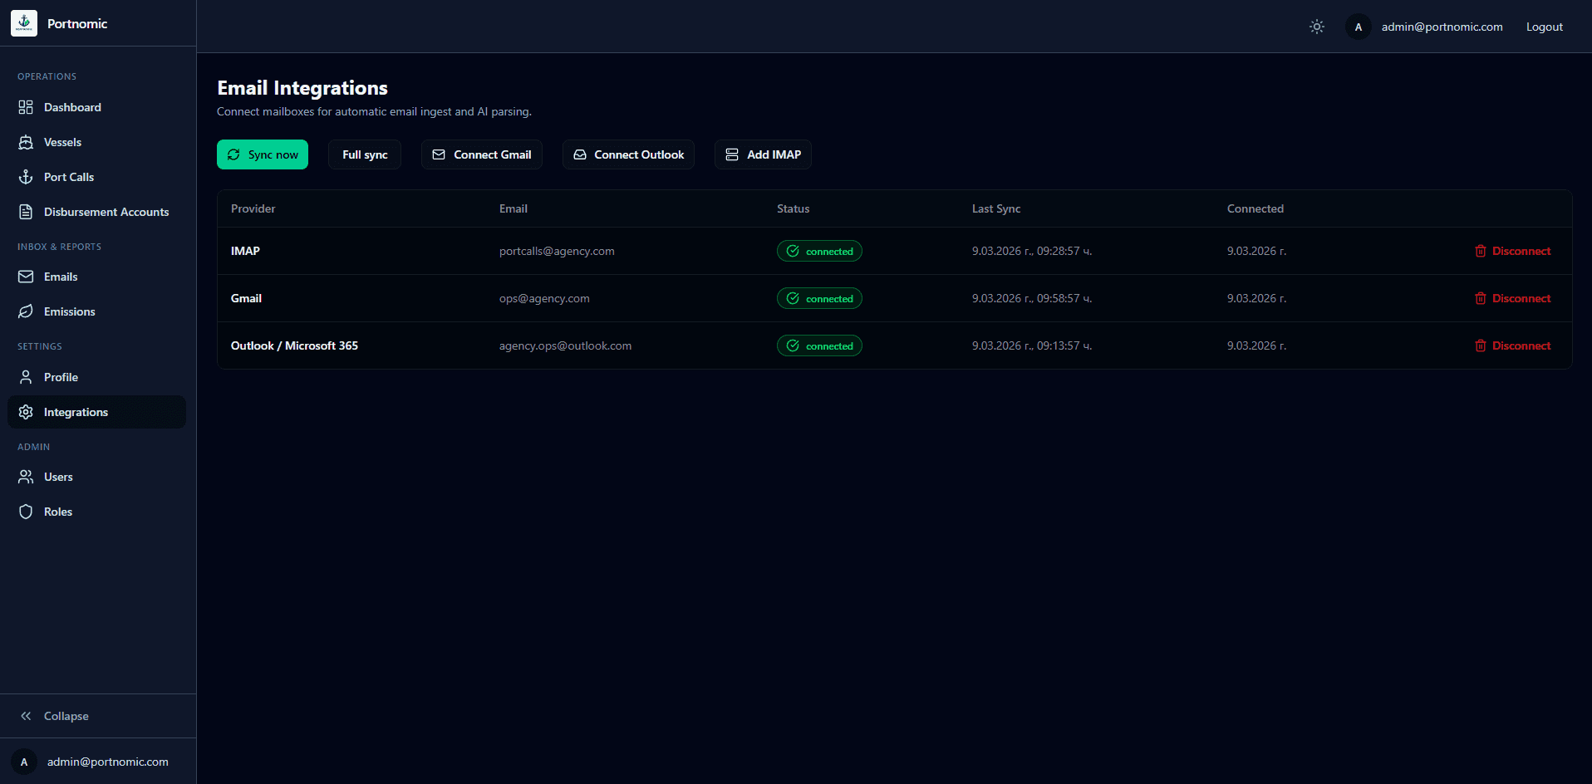1592x784 pixels.
Task: Click the Emissions leaf icon
Action: [26, 311]
